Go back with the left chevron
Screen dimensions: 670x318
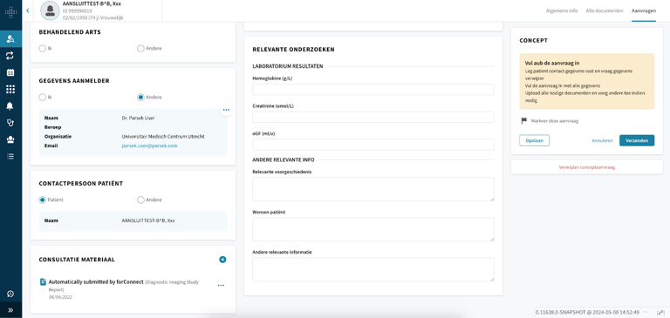pyautogui.click(x=28, y=10)
